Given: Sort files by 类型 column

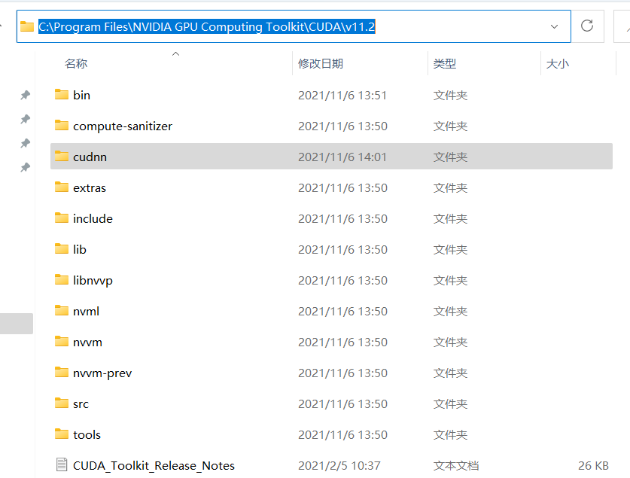Looking at the screenshot, I should pos(446,63).
